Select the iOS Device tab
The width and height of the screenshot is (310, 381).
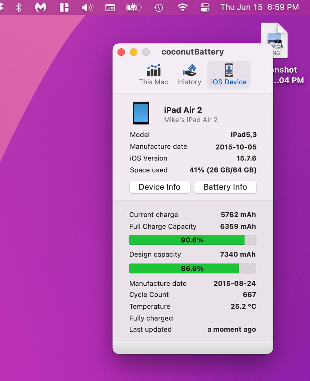click(229, 74)
